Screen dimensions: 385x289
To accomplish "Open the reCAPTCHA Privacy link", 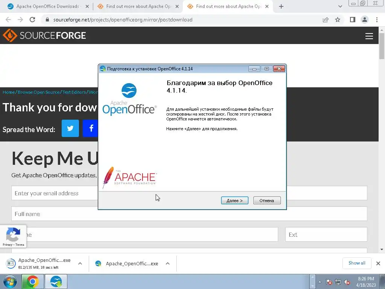I will click(8, 245).
